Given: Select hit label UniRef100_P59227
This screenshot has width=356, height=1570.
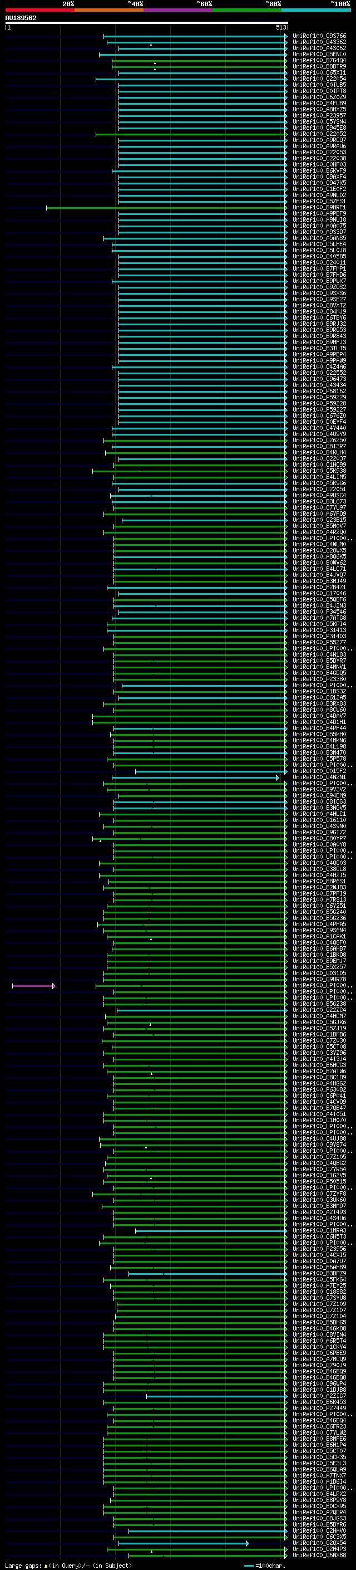Looking at the screenshot, I should pyautogui.click(x=319, y=409).
